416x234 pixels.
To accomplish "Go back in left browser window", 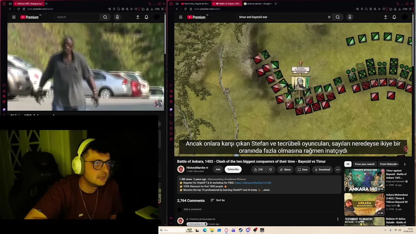I will tap(10, 9).
